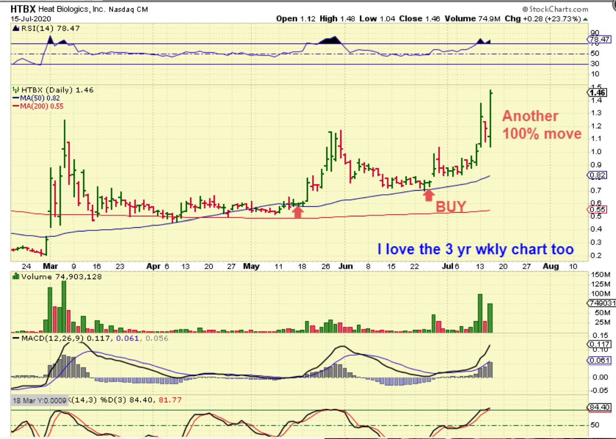Click the StockCharts.com copyright watermark
616x439 pixels.
click(555, 9)
